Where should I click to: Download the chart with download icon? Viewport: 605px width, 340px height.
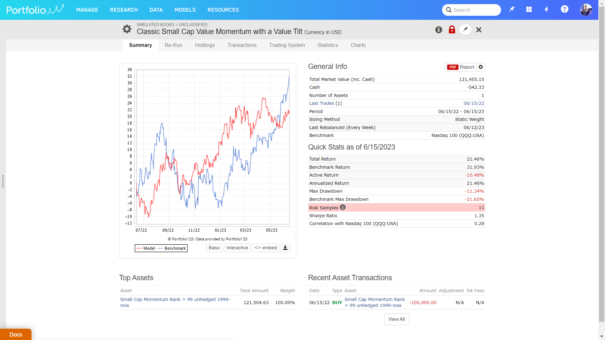click(285, 248)
